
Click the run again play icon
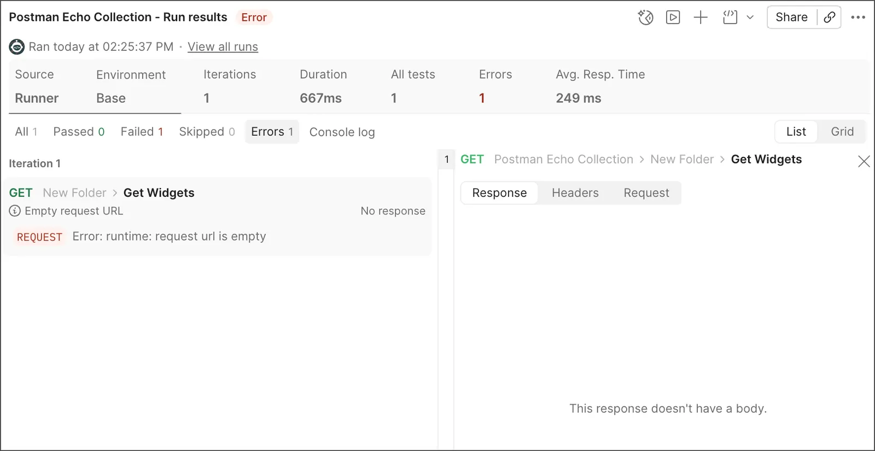(x=673, y=17)
